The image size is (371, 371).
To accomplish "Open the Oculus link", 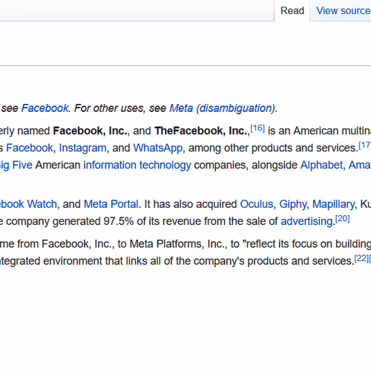I will coord(257,204).
